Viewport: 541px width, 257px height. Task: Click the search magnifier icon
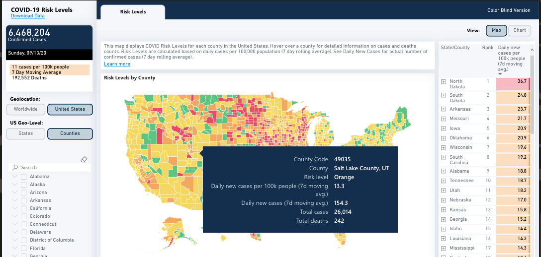(x=15, y=168)
